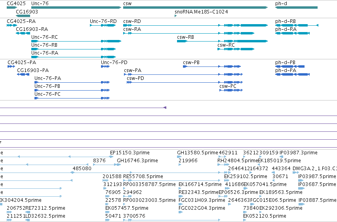Select transcript CG4025-RA

12,25
